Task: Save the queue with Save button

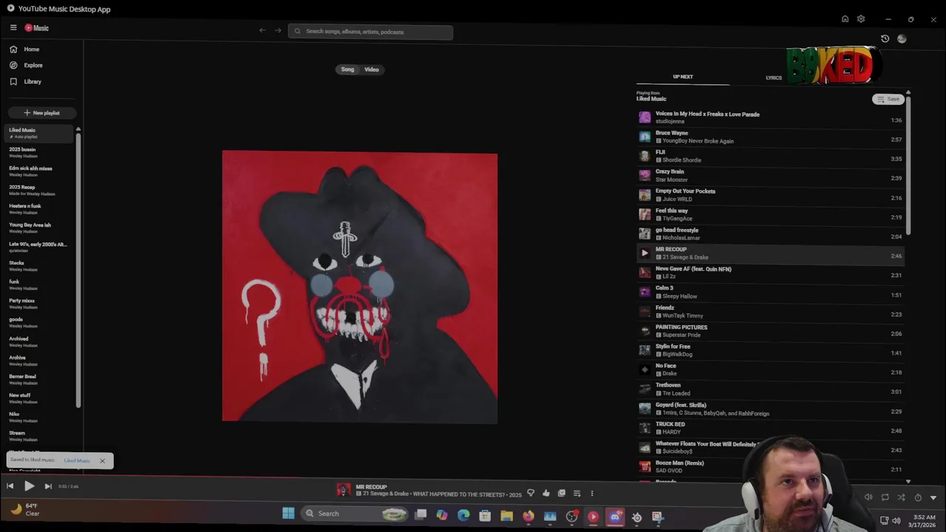Action: 888,99
